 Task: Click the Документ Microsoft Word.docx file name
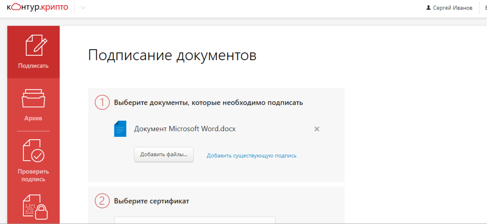[185, 129]
